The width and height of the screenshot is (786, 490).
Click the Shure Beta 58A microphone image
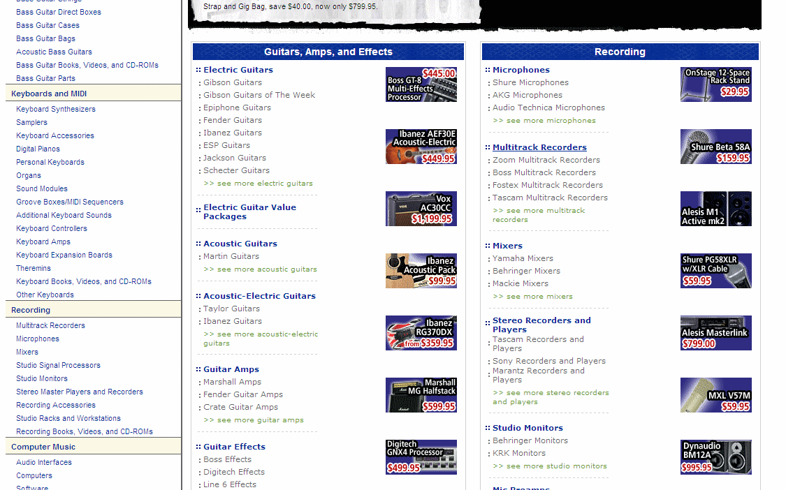[715, 147]
